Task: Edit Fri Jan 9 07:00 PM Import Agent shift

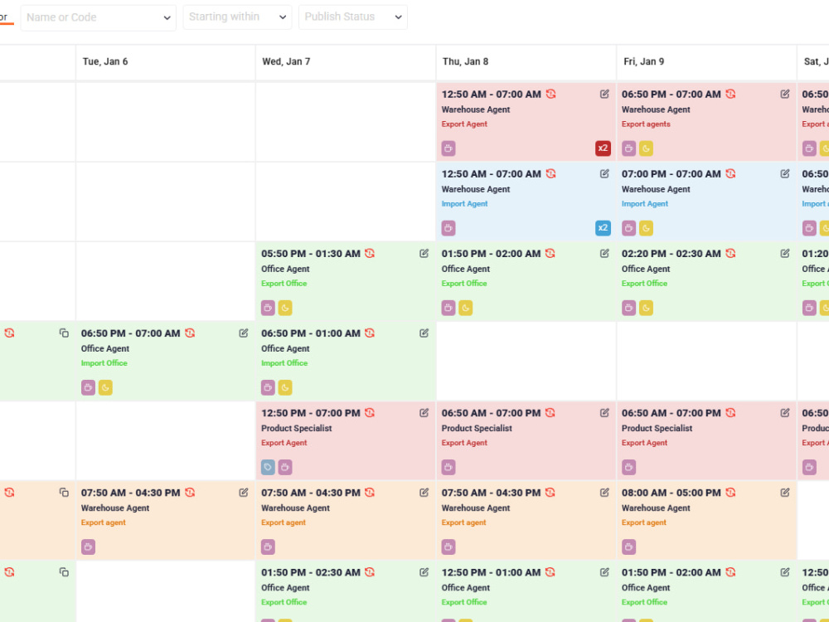Action: 784,174
